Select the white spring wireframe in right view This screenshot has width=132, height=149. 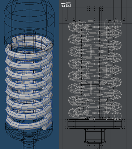coord(95,70)
